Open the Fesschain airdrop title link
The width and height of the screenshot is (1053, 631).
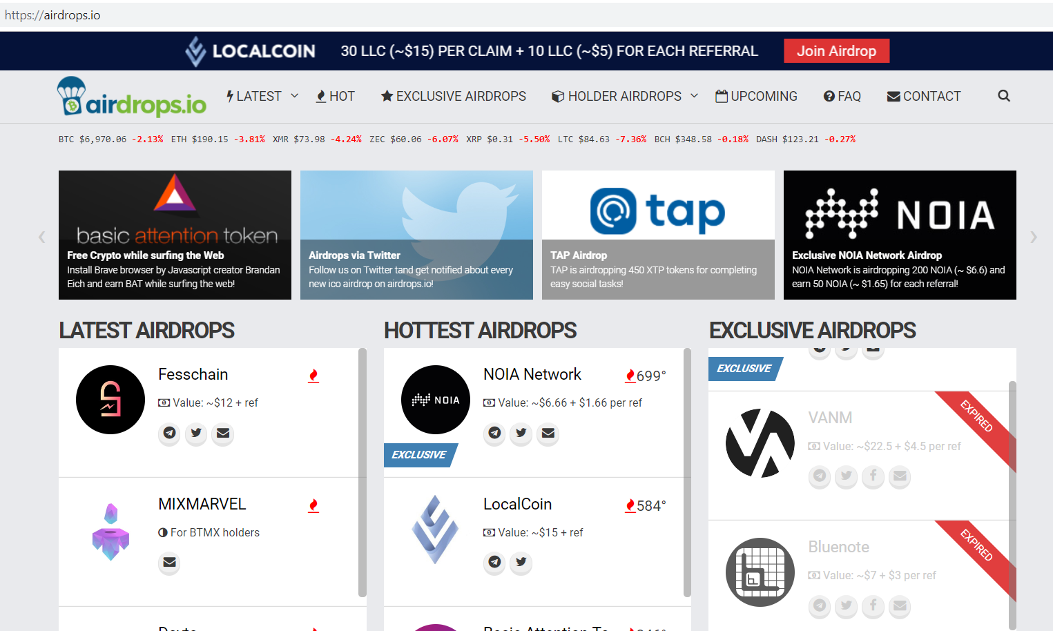point(193,374)
